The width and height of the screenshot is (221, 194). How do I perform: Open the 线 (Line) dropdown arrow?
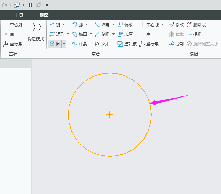(x=64, y=24)
